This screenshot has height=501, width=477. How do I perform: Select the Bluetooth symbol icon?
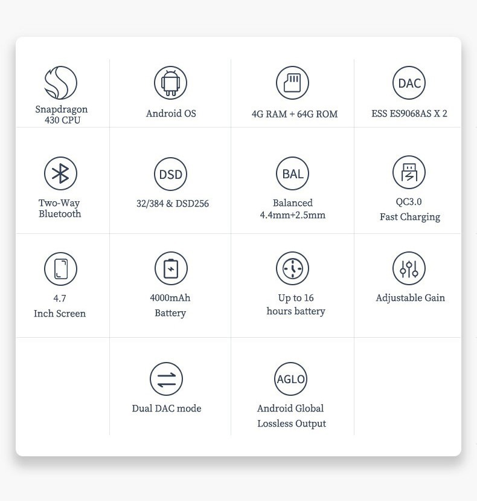(60, 173)
